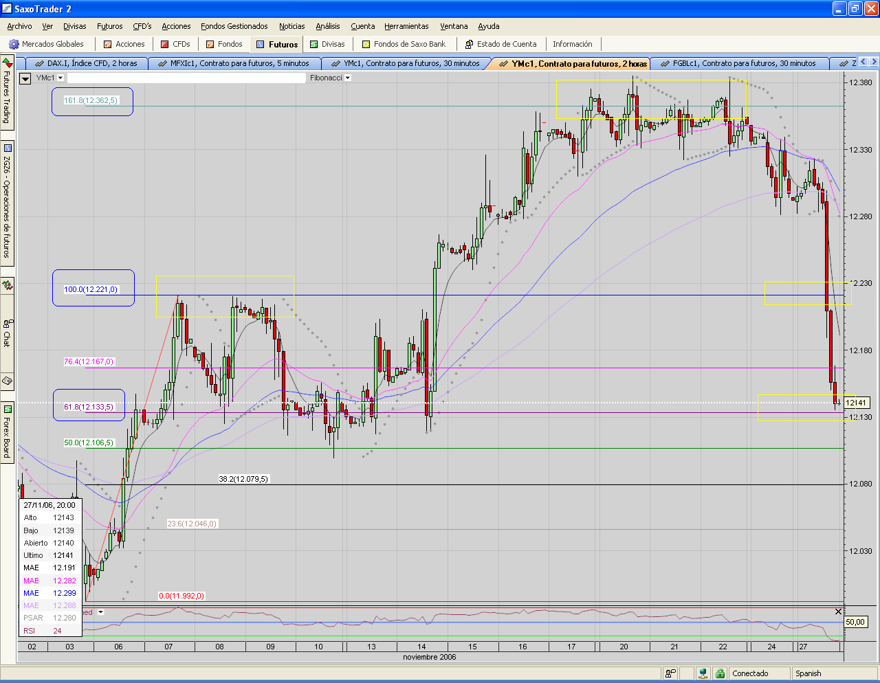880x683 pixels.
Task: Click the network globe status bar icon
Action: click(x=703, y=673)
